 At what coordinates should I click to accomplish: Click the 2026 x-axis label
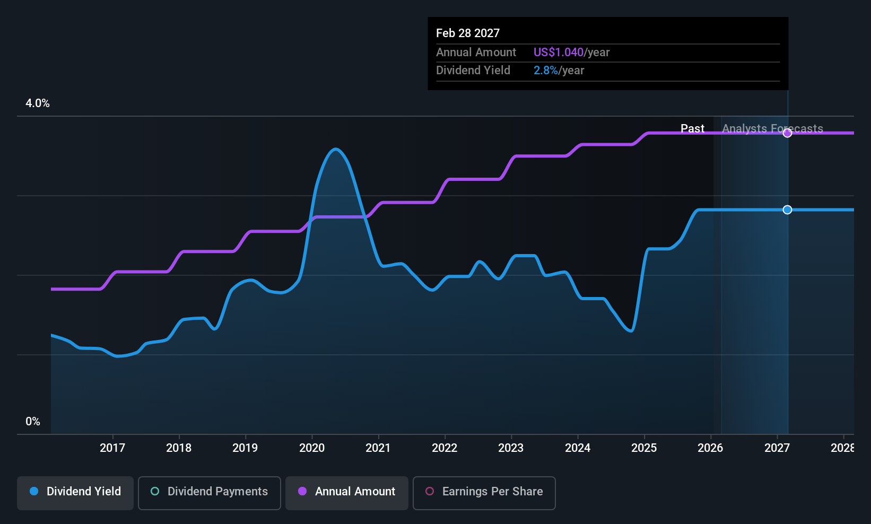click(710, 448)
